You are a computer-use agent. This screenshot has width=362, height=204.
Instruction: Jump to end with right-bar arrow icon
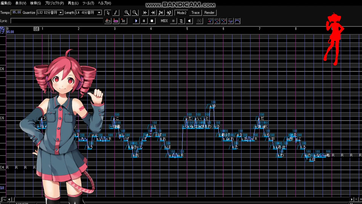pyautogui.click(x=153, y=13)
